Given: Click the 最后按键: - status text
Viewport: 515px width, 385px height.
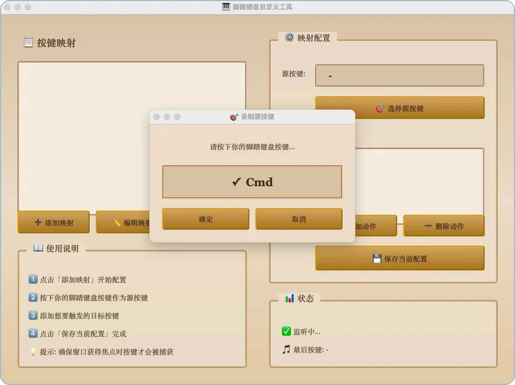Looking at the screenshot, I should pos(311,350).
